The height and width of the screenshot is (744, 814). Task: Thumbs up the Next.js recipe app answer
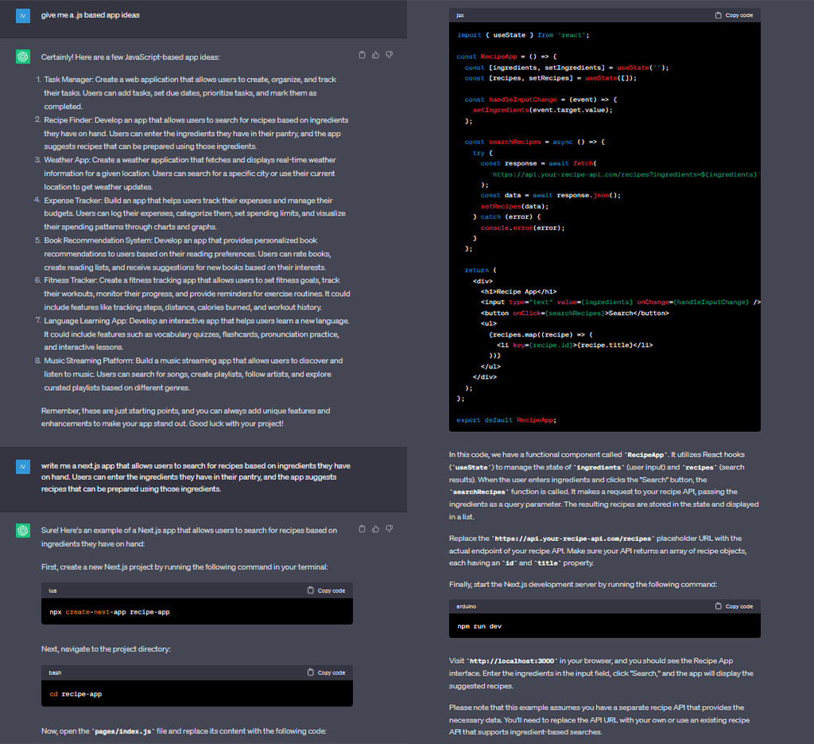click(376, 528)
